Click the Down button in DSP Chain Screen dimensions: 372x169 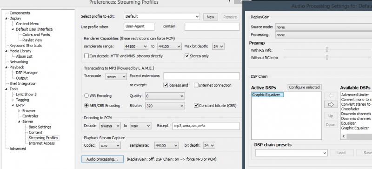331,125
